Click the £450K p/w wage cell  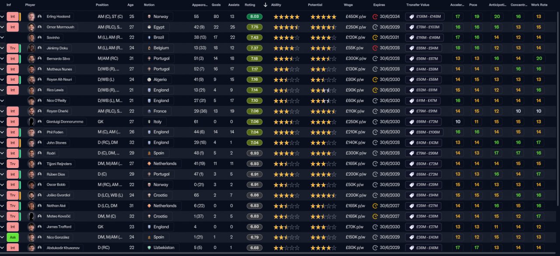click(x=355, y=17)
